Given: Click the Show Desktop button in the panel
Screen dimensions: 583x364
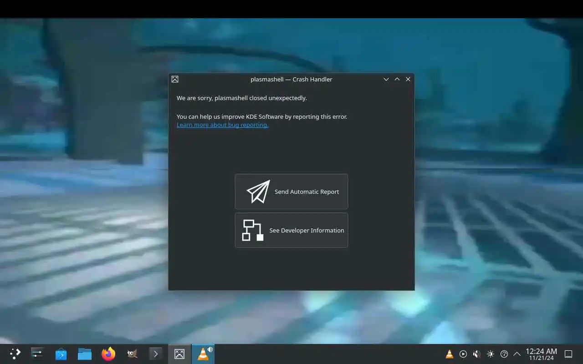Looking at the screenshot, I should click(x=568, y=354).
